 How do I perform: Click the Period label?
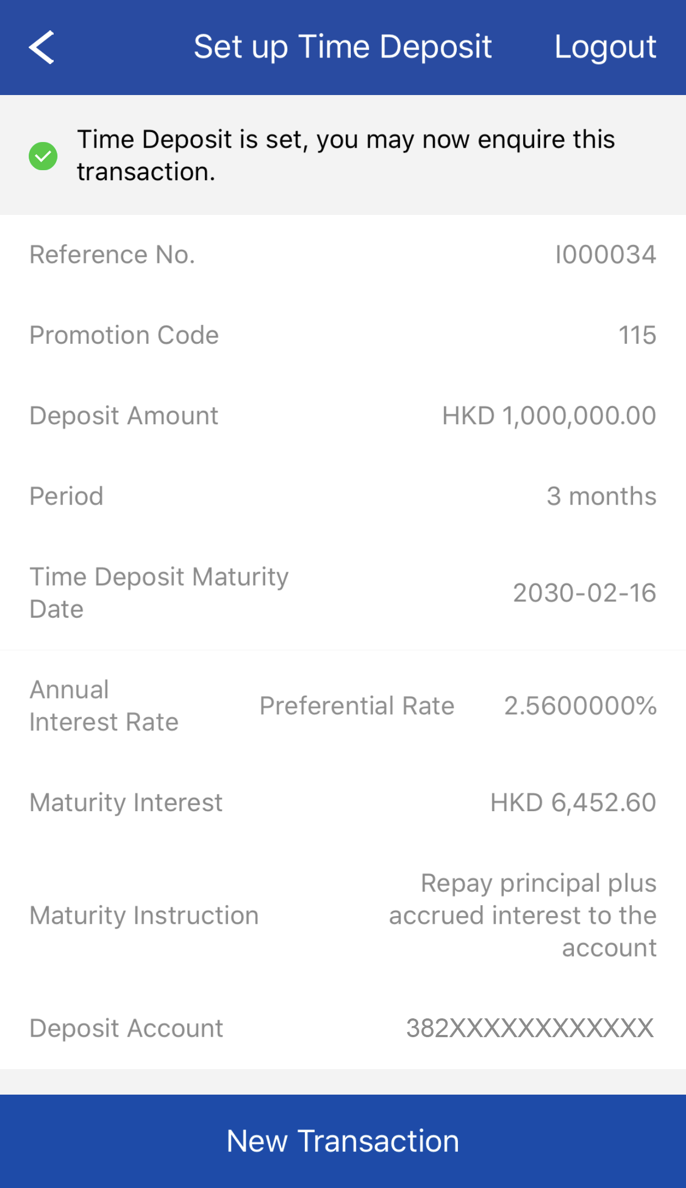point(66,496)
